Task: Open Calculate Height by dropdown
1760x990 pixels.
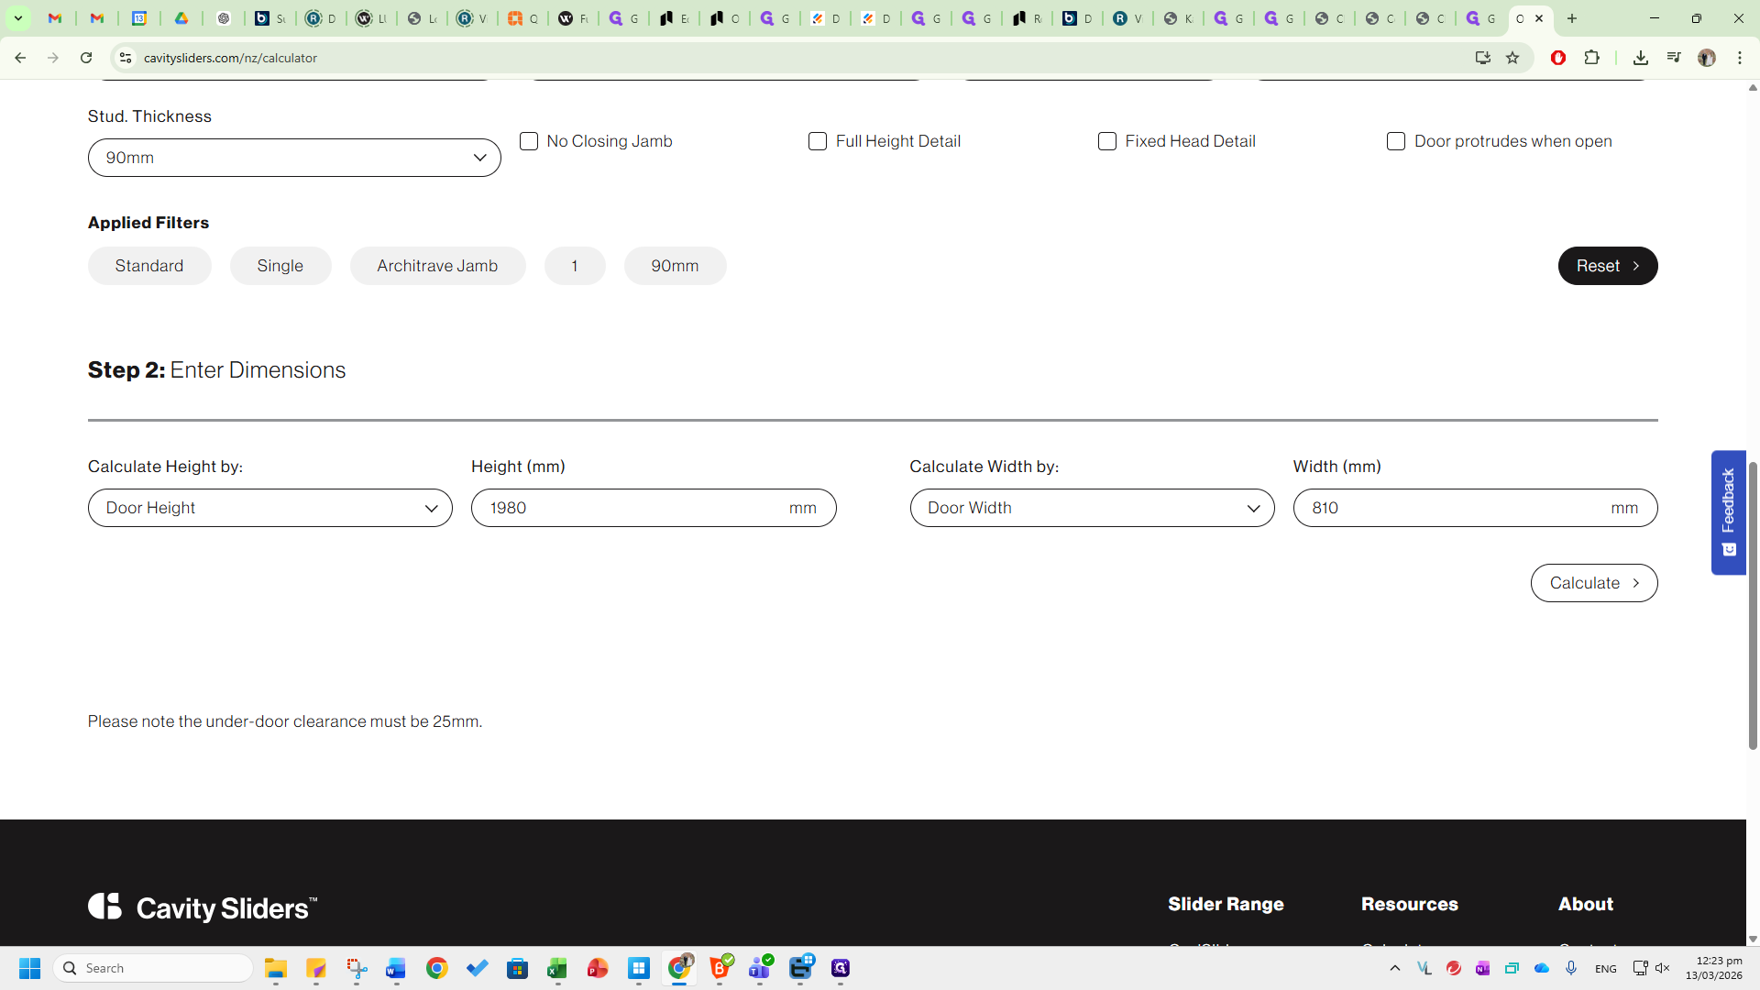Action: [x=270, y=508]
